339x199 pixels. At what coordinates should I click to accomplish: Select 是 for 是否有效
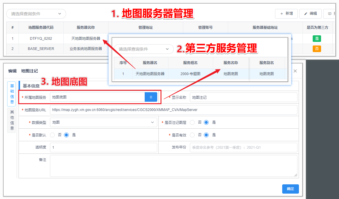tap(206, 135)
